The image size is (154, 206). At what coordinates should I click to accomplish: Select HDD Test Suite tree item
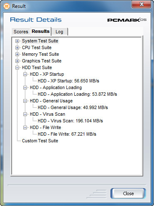[37, 67]
